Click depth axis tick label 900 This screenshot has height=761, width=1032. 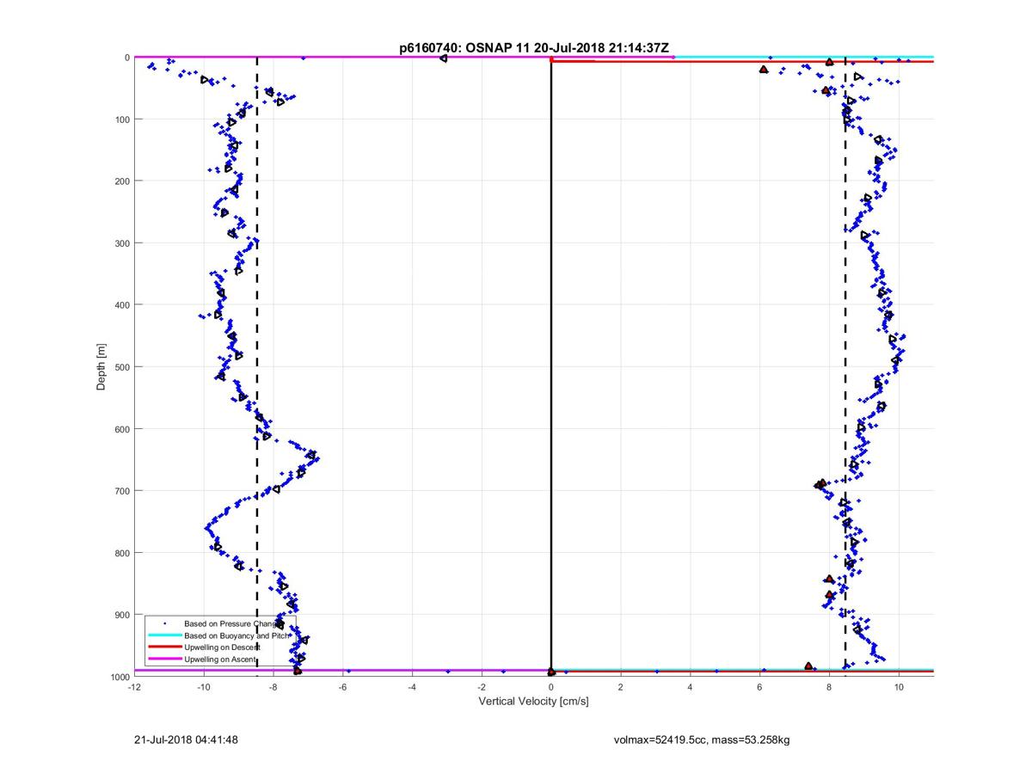click(121, 615)
